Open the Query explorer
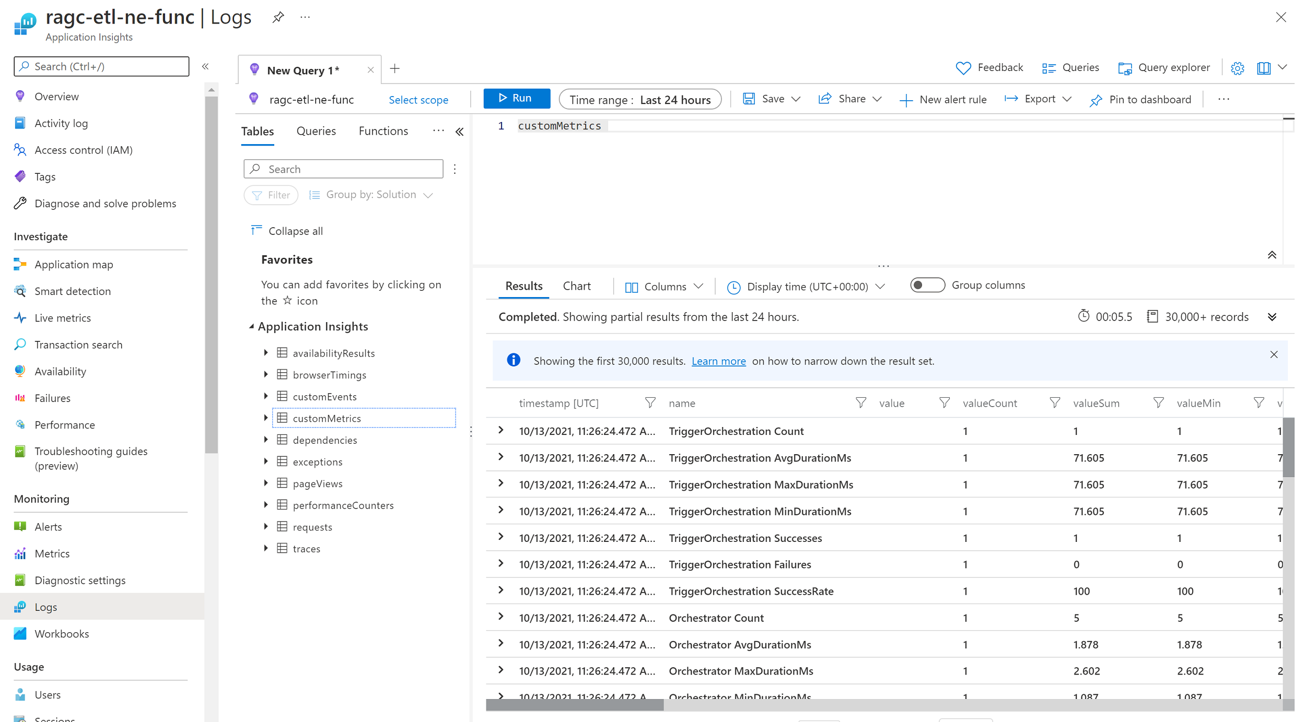 click(1163, 68)
